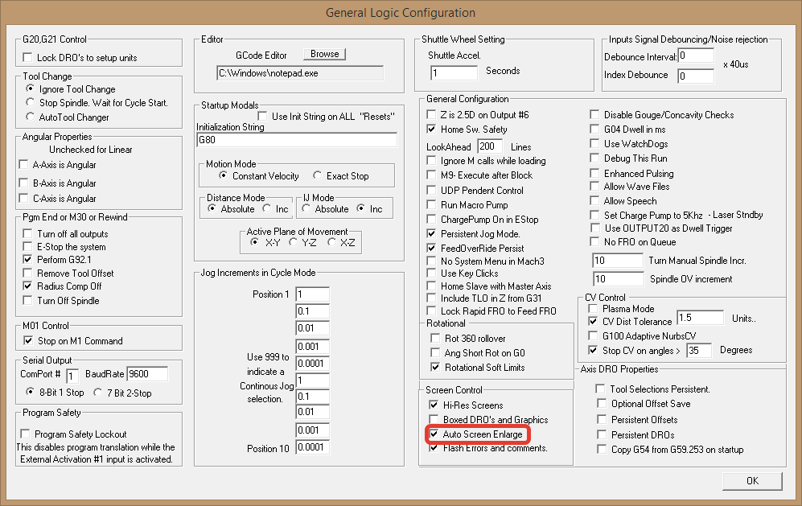Image resolution: width=802 pixels, height=506 pixels.
Task: Check Run Macro Pump
Action: (432, 204)
